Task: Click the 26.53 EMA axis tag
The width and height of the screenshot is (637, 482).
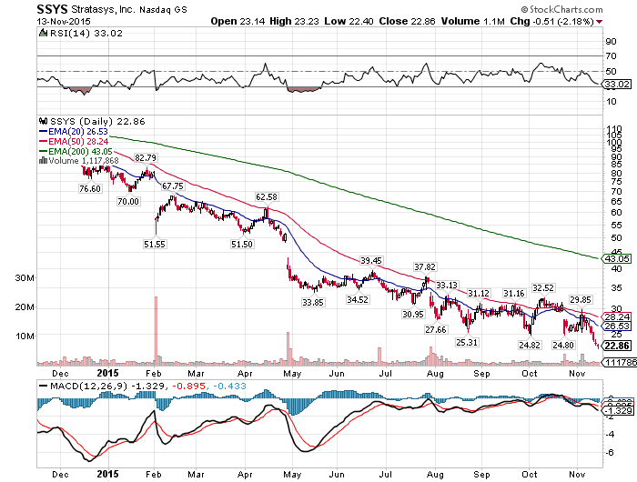Action: (617, 326)
